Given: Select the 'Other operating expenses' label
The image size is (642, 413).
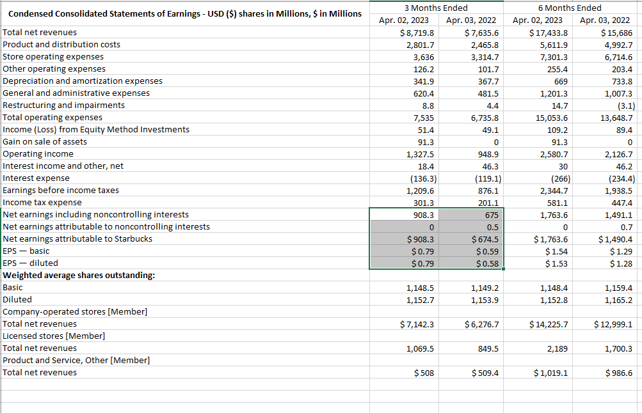Looking at the screenshot, I should point(54,68).
